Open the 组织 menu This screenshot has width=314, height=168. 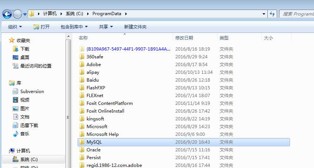pyautogui.click(x=15, y=27)
